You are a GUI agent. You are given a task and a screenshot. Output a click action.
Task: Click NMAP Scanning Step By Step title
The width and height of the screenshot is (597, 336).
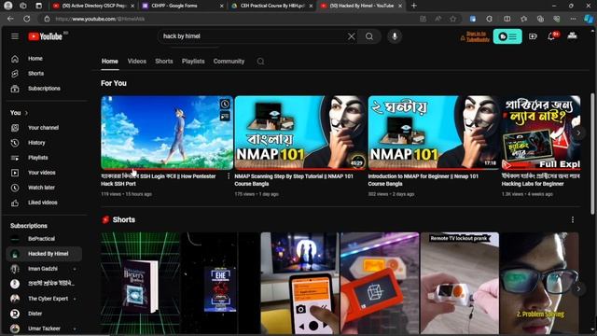point(294,180)
